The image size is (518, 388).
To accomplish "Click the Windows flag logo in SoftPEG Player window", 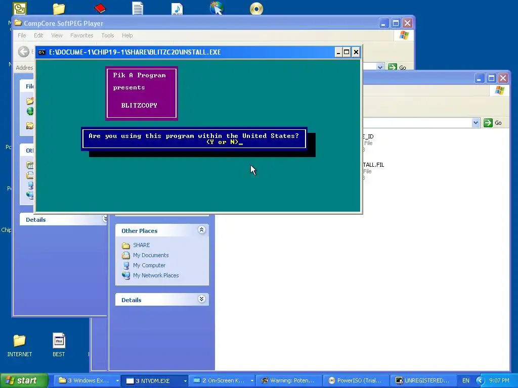I will [404, 35].
